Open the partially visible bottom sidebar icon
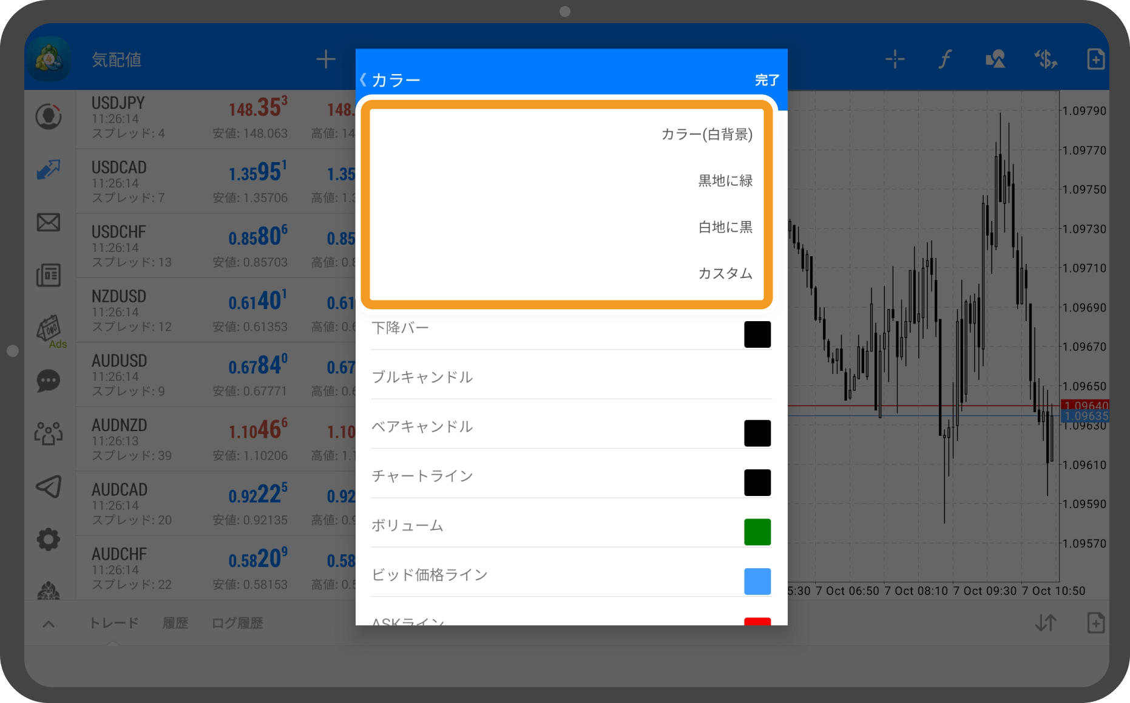This screenshot has width=1130, height=703. (49, 590)
